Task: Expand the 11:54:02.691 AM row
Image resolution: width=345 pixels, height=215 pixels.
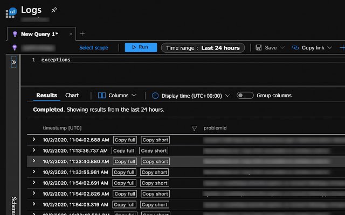Action: coord(34,182)
